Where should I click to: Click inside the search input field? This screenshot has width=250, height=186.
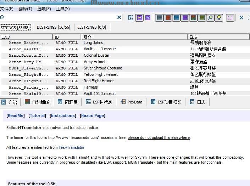tap(61, 17)
